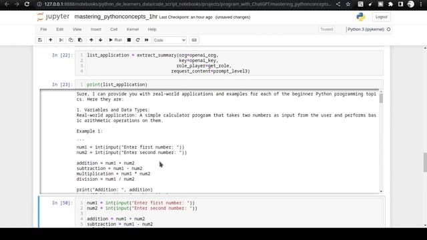The height and width of the screenshot is (240, 427).
Task: Click output text "Example 1:"
Action: [89, 131]
